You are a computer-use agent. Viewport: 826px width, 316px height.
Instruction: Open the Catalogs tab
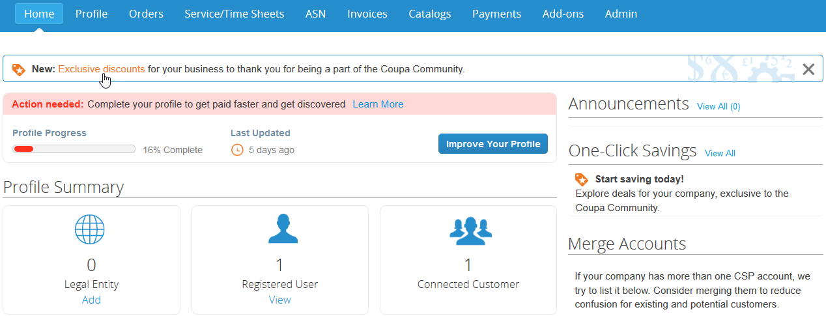[x=430, y=14]
